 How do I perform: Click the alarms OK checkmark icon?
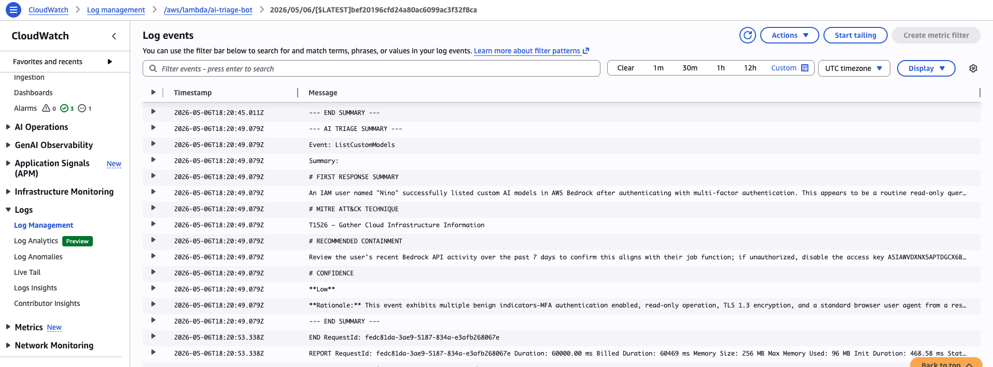click(64, 108)
